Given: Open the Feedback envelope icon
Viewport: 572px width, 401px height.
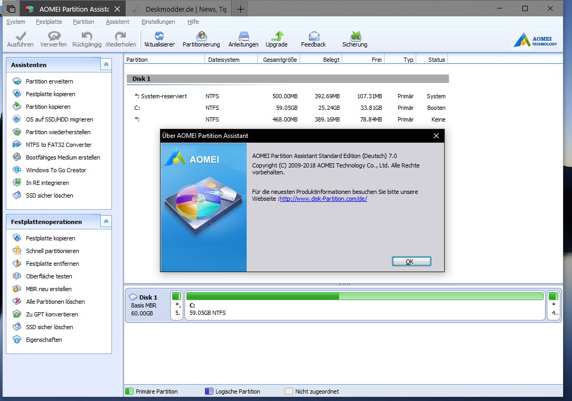Looking at the screenshot, I should click(313, 39).
